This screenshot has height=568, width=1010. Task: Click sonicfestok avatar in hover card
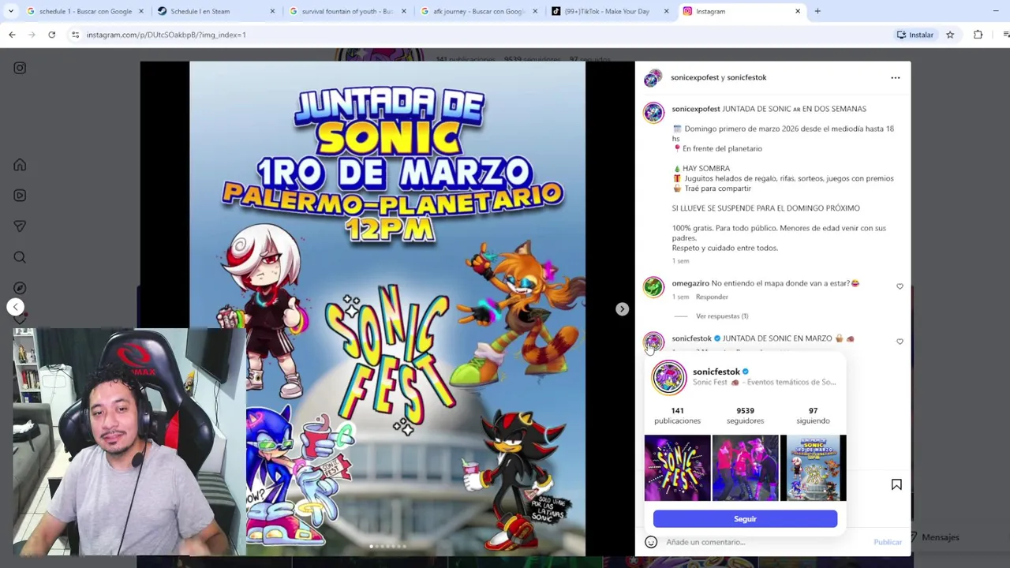669,377
